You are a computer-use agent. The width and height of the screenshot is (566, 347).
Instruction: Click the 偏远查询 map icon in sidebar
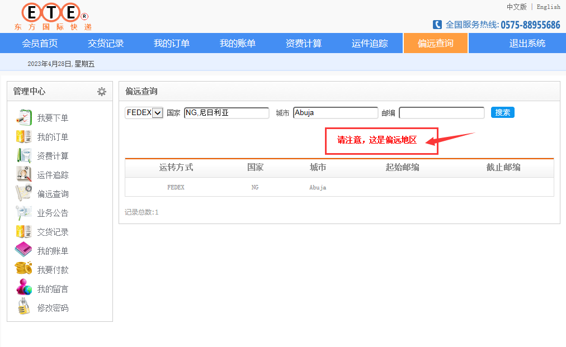(24, 194)
